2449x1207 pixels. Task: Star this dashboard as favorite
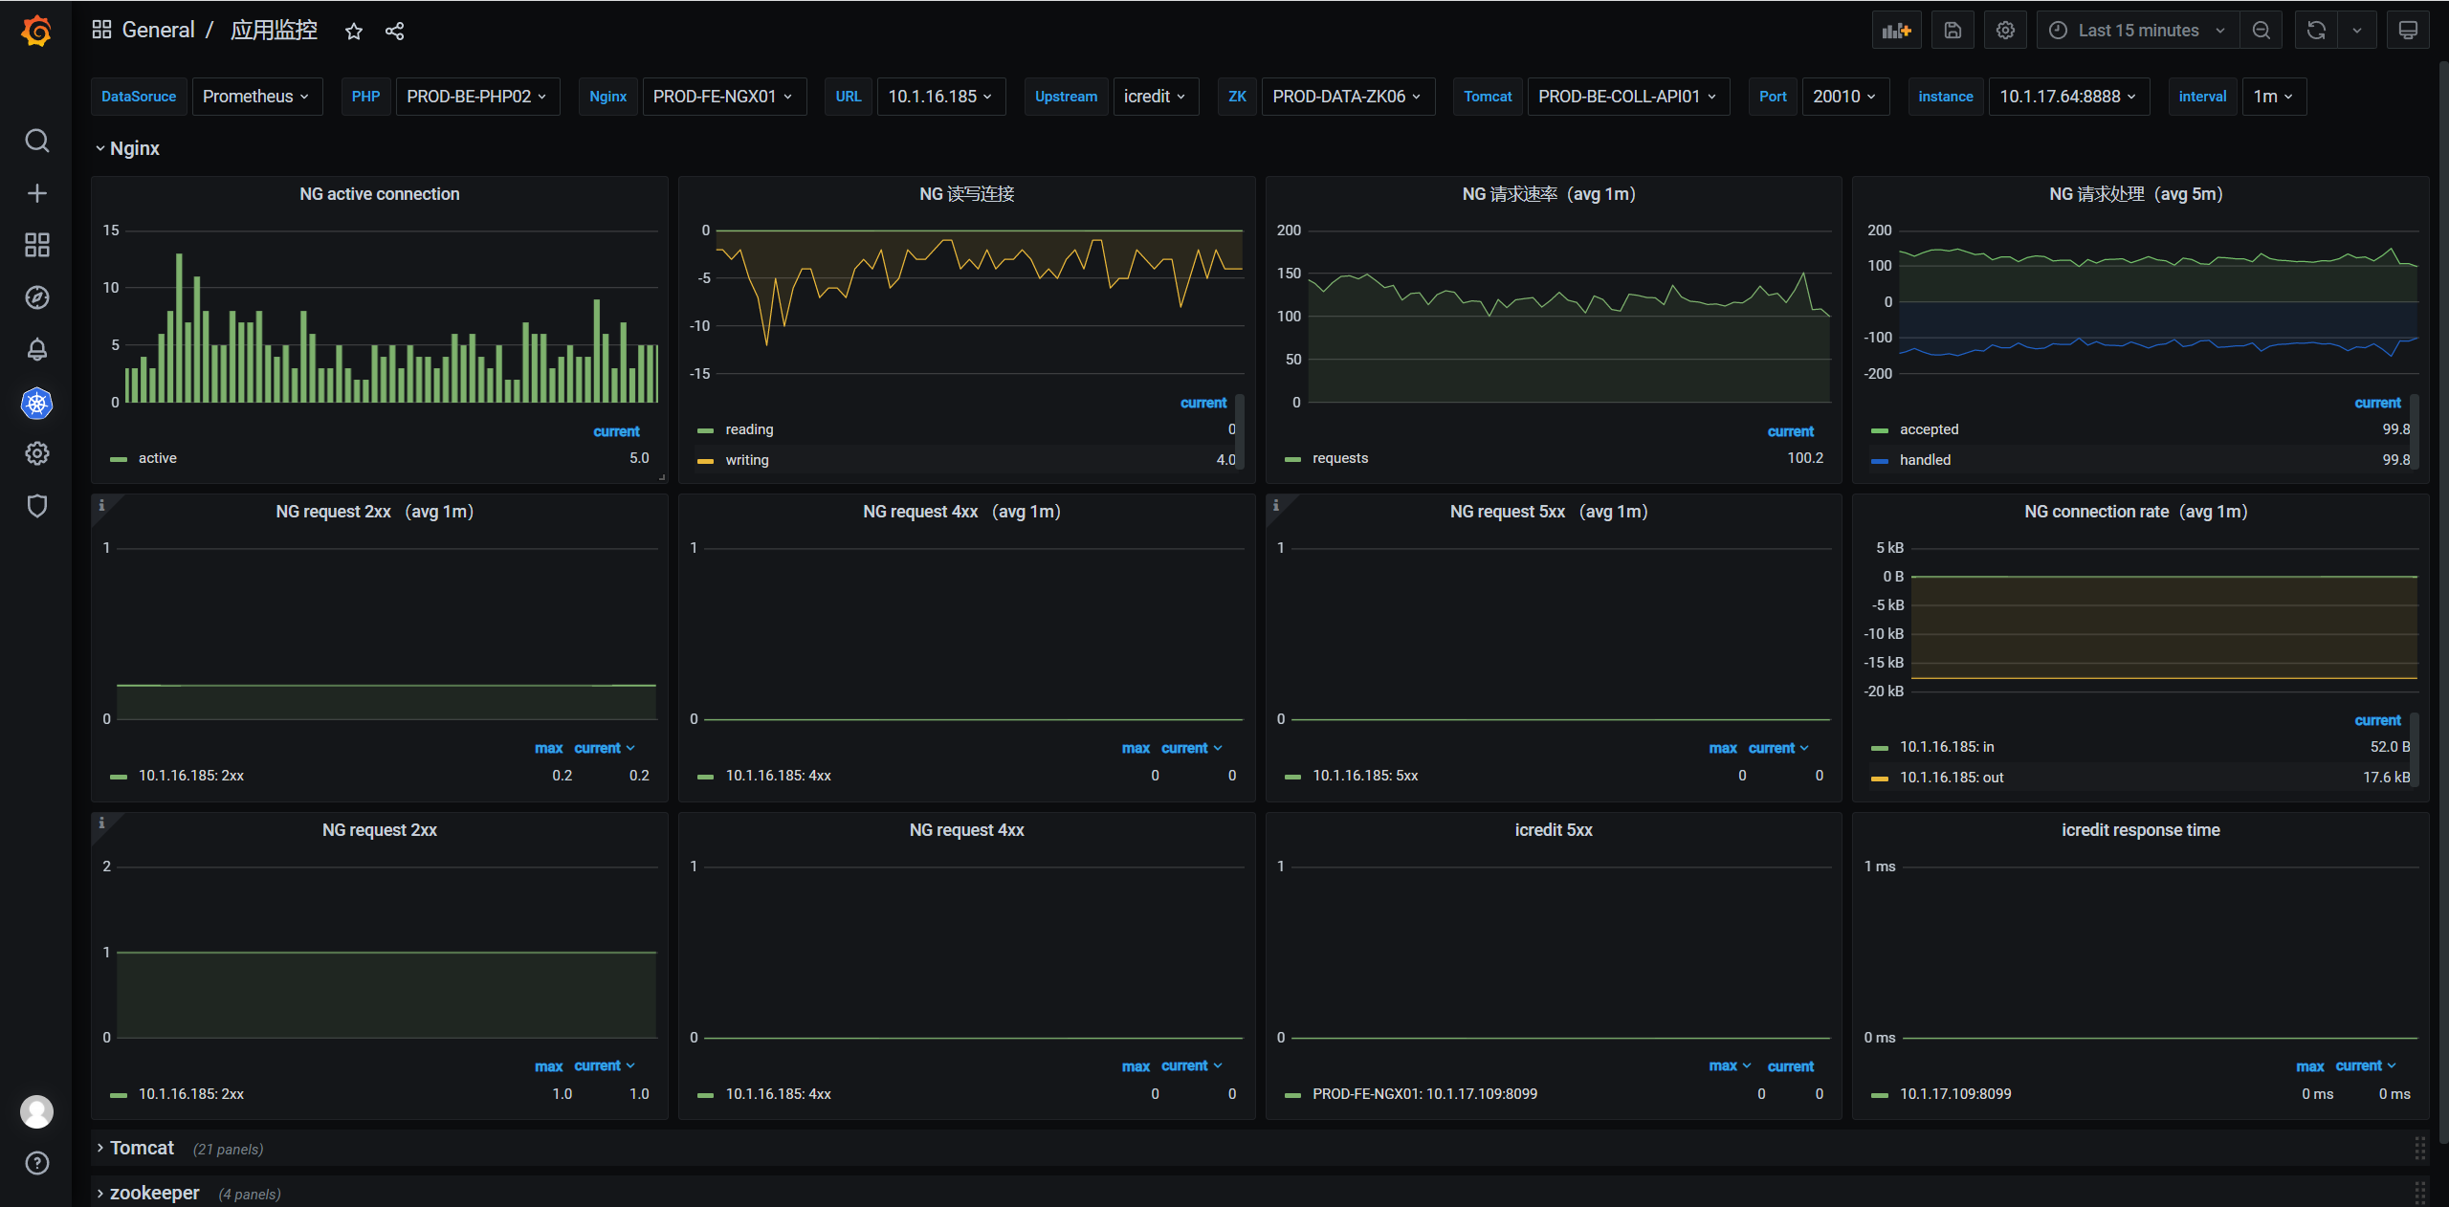[x=354, y=32]
